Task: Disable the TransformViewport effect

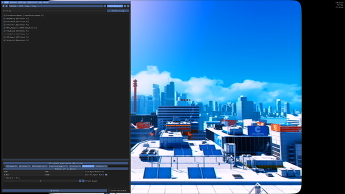Action: click(4, 15)
